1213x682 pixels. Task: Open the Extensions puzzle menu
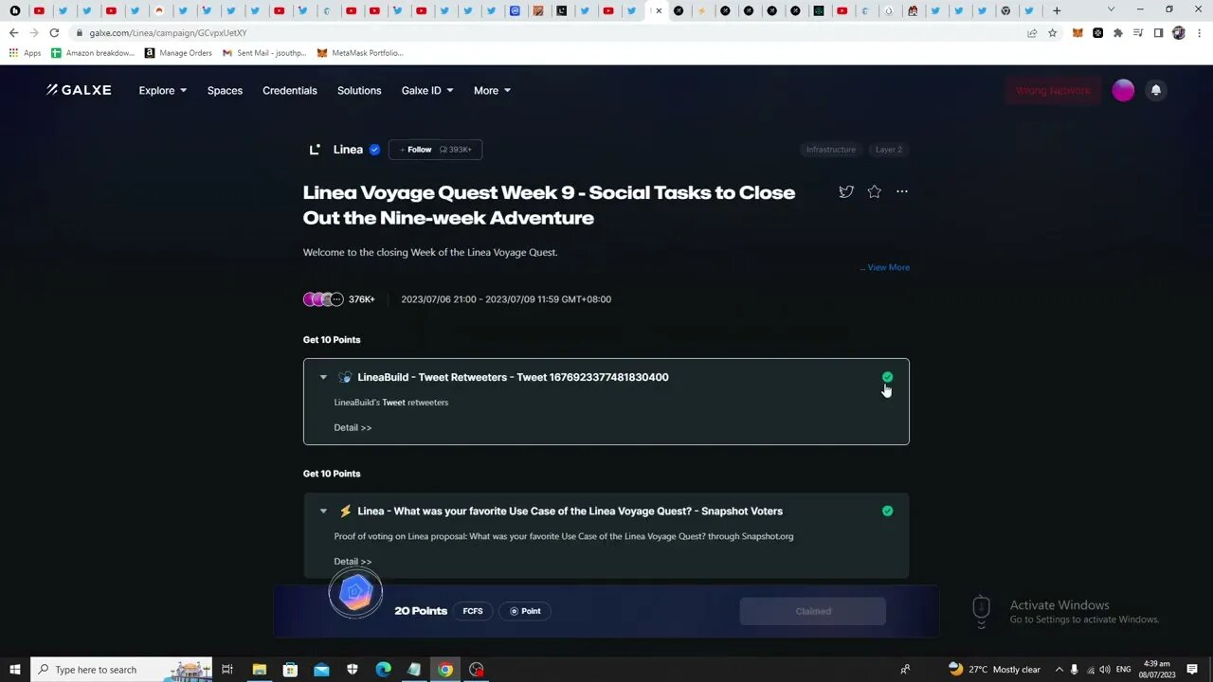[x=1118, y=32]
